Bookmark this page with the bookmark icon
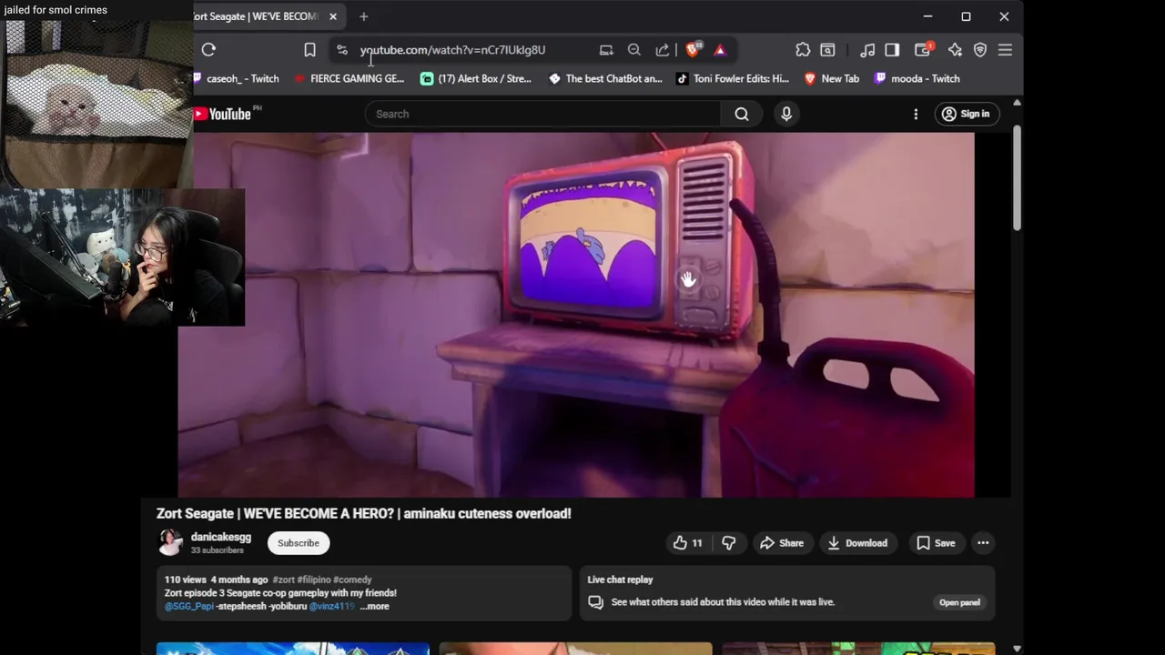1165x655 pixels. coord(309,50)
